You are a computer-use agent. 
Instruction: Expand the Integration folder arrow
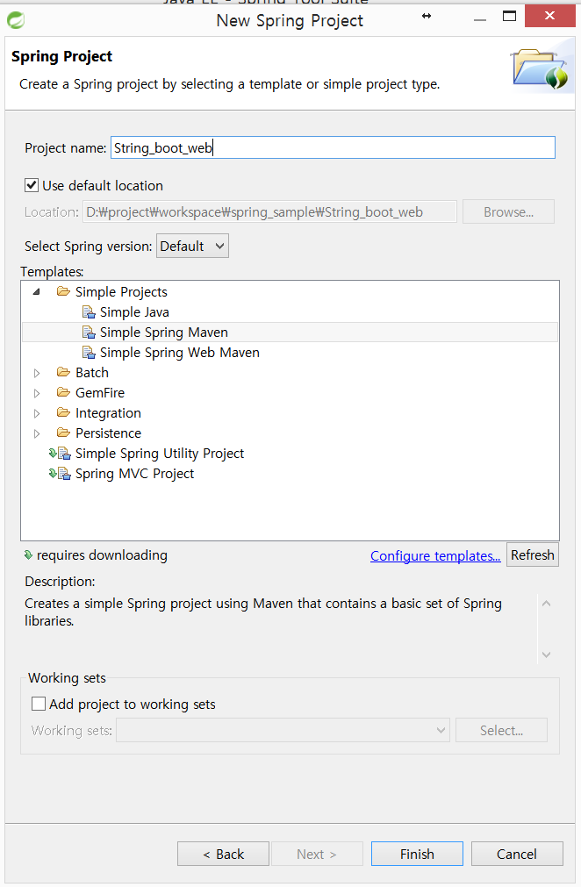pyautogui.click(x=37, y=413)
